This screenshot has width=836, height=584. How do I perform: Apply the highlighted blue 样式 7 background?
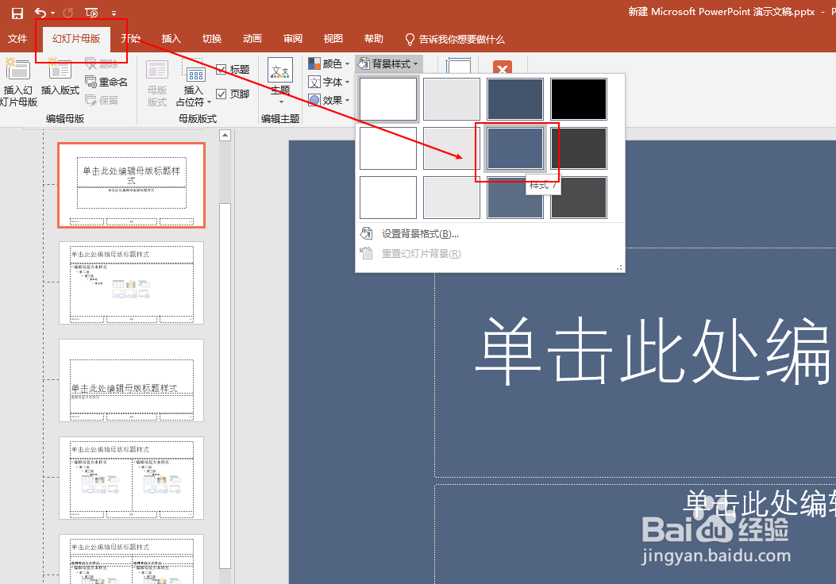(515, 148)
